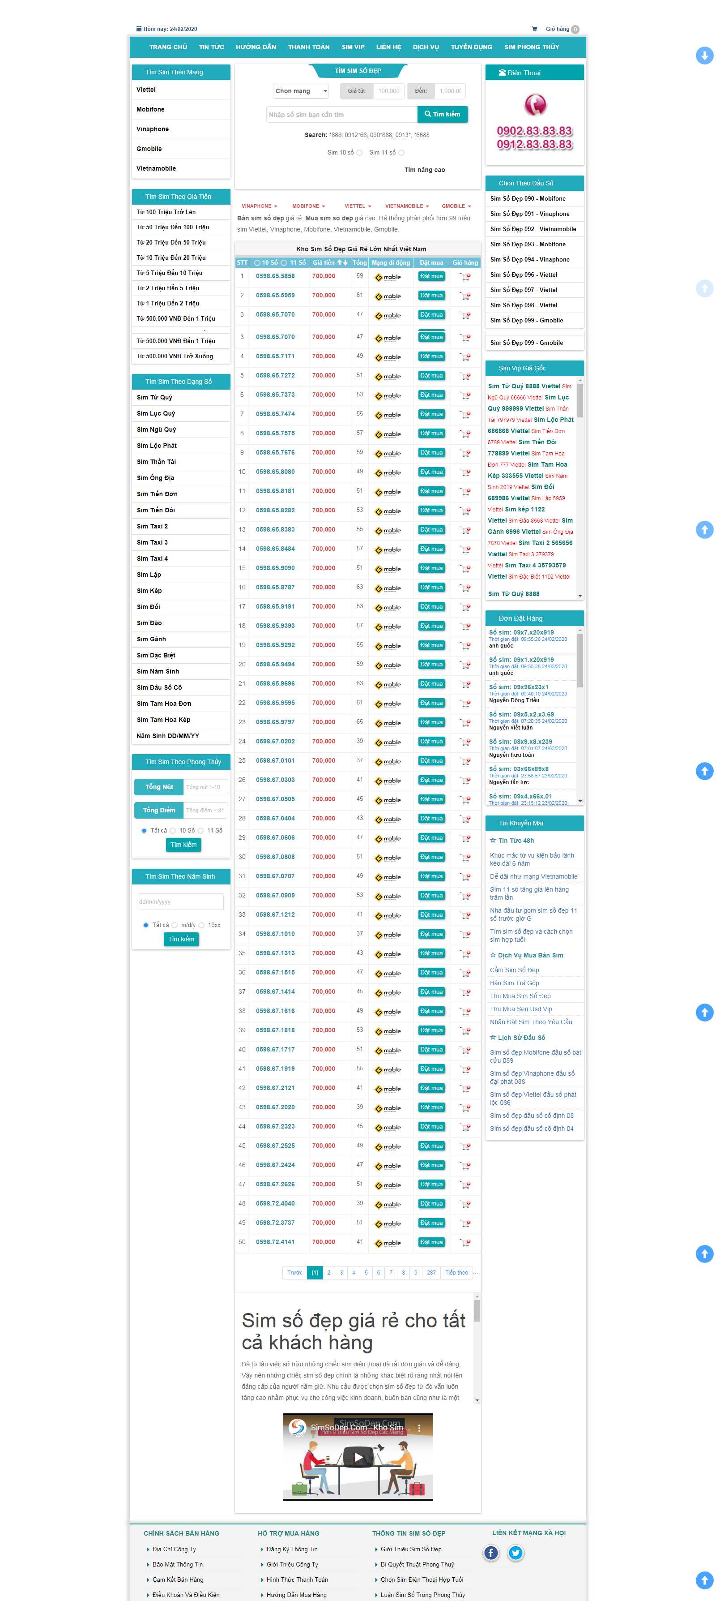Click Gmobile logo in row 0598.65.7272

pyautogui.click(x=388, y=377)
